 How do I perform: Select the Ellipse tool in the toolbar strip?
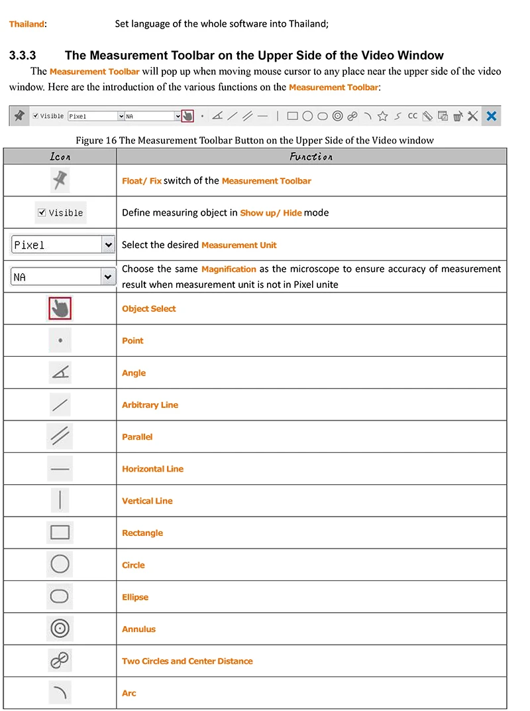click(x=323, y=116)
